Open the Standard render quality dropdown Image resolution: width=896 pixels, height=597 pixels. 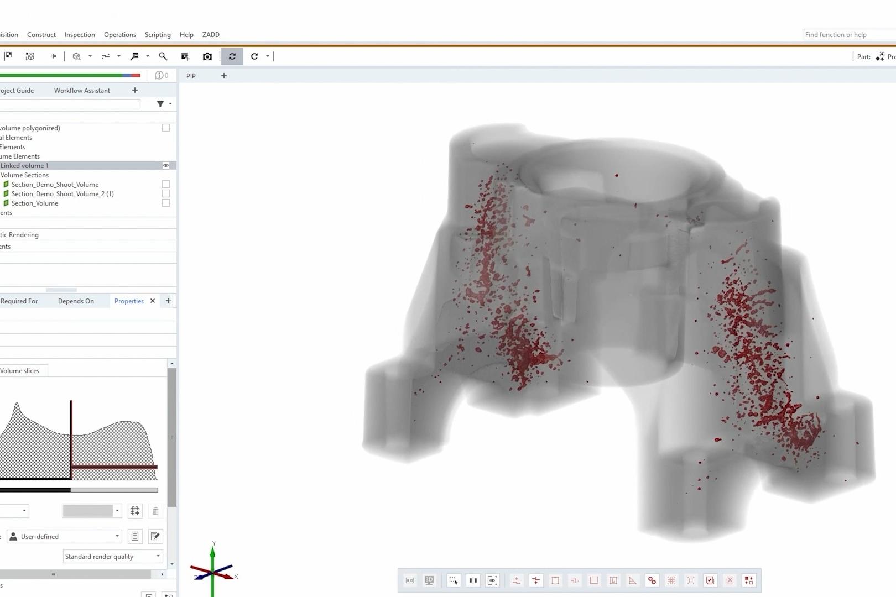coord(113,557)
